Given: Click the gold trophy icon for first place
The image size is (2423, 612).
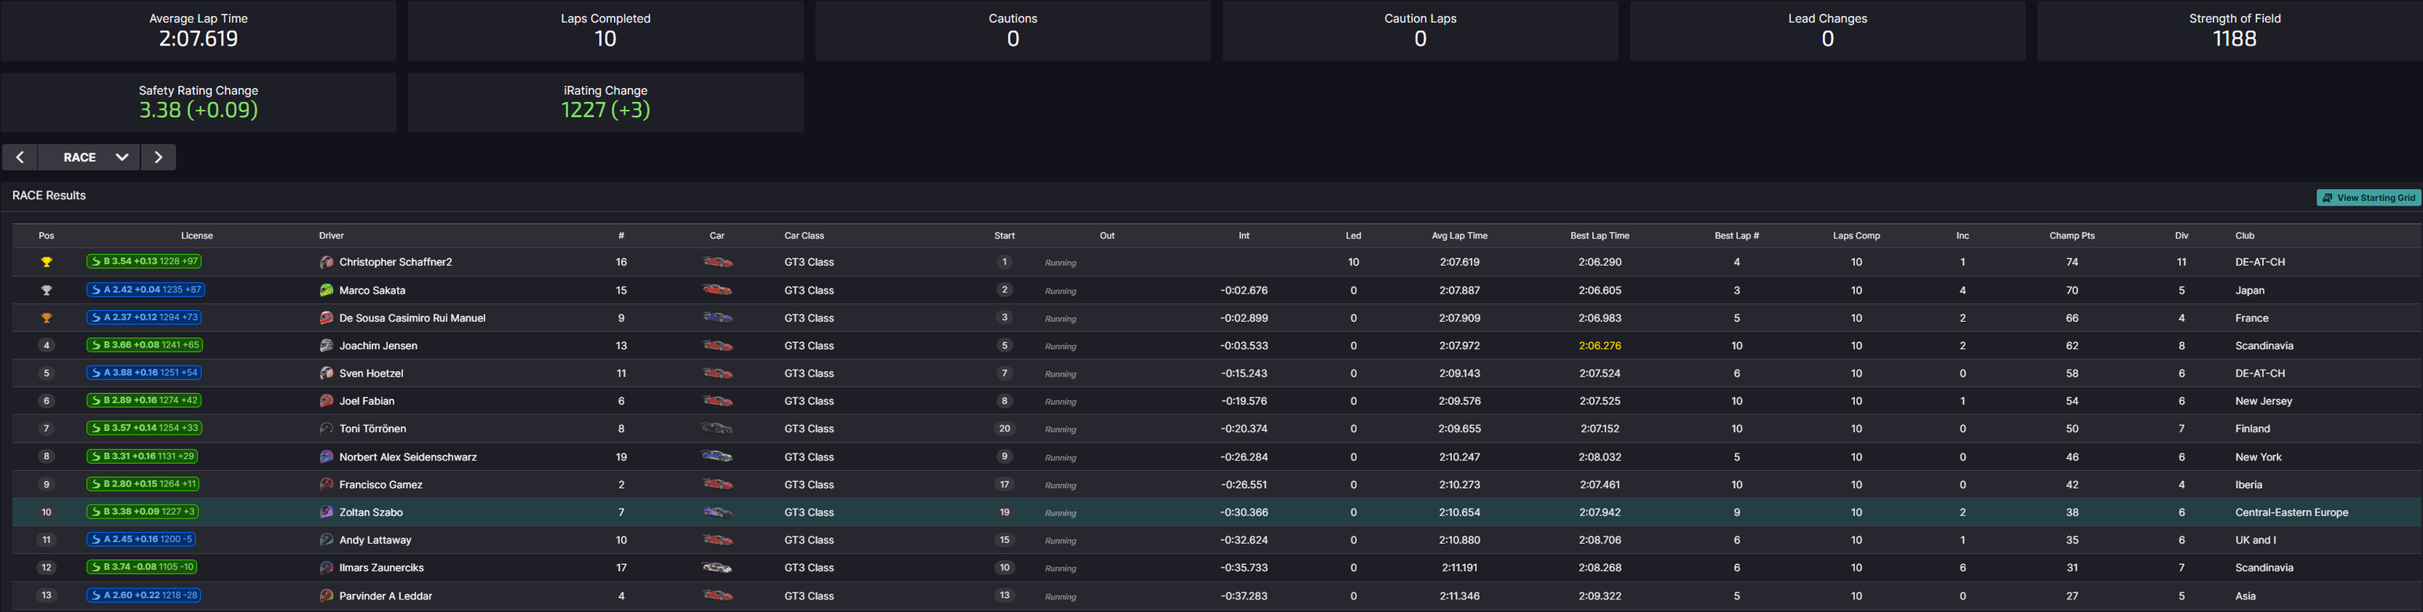Looking at the screenshot, I should tap(46, 262).
